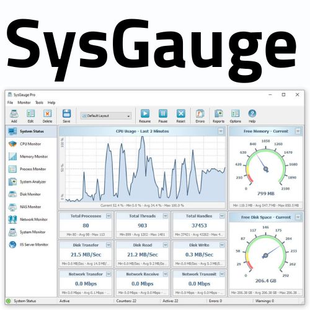This screenshot has width=310, height=310.
Task: Expand the Free Memory panel dropdown arrow
Action: (x=298, y=131)
